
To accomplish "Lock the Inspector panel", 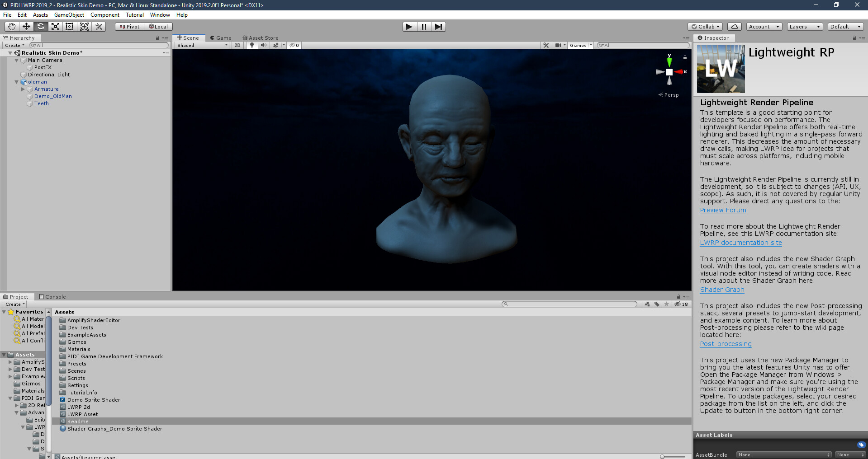I will 854,38.
